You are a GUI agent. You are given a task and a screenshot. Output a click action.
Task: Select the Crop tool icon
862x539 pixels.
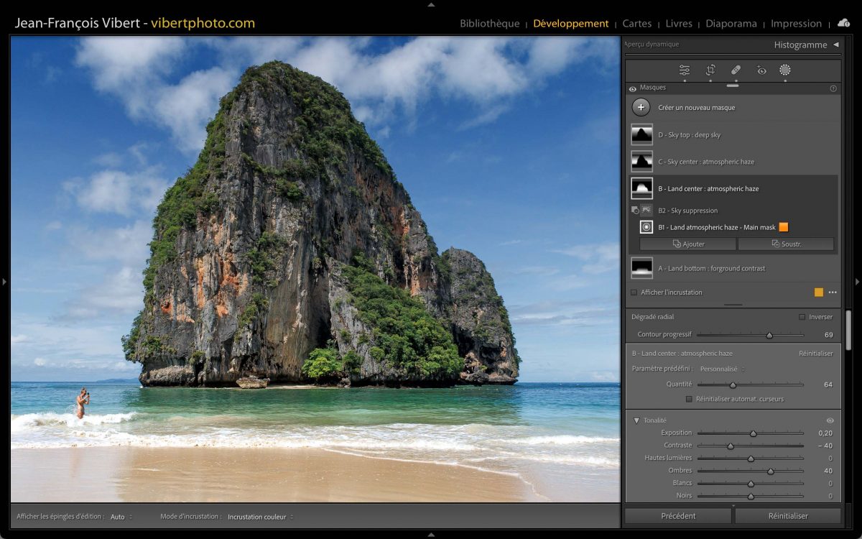click(x=710, y=70)
